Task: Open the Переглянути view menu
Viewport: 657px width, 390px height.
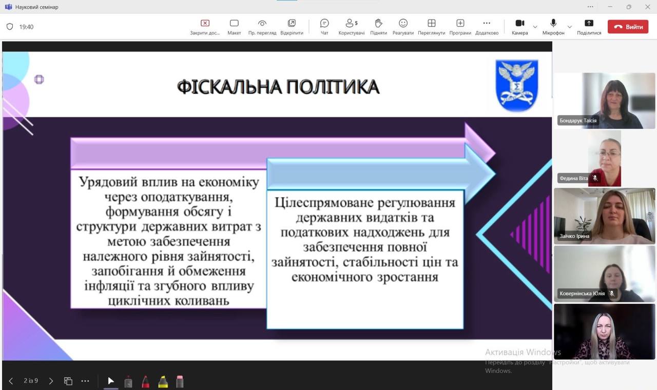Action: (431, 27)
